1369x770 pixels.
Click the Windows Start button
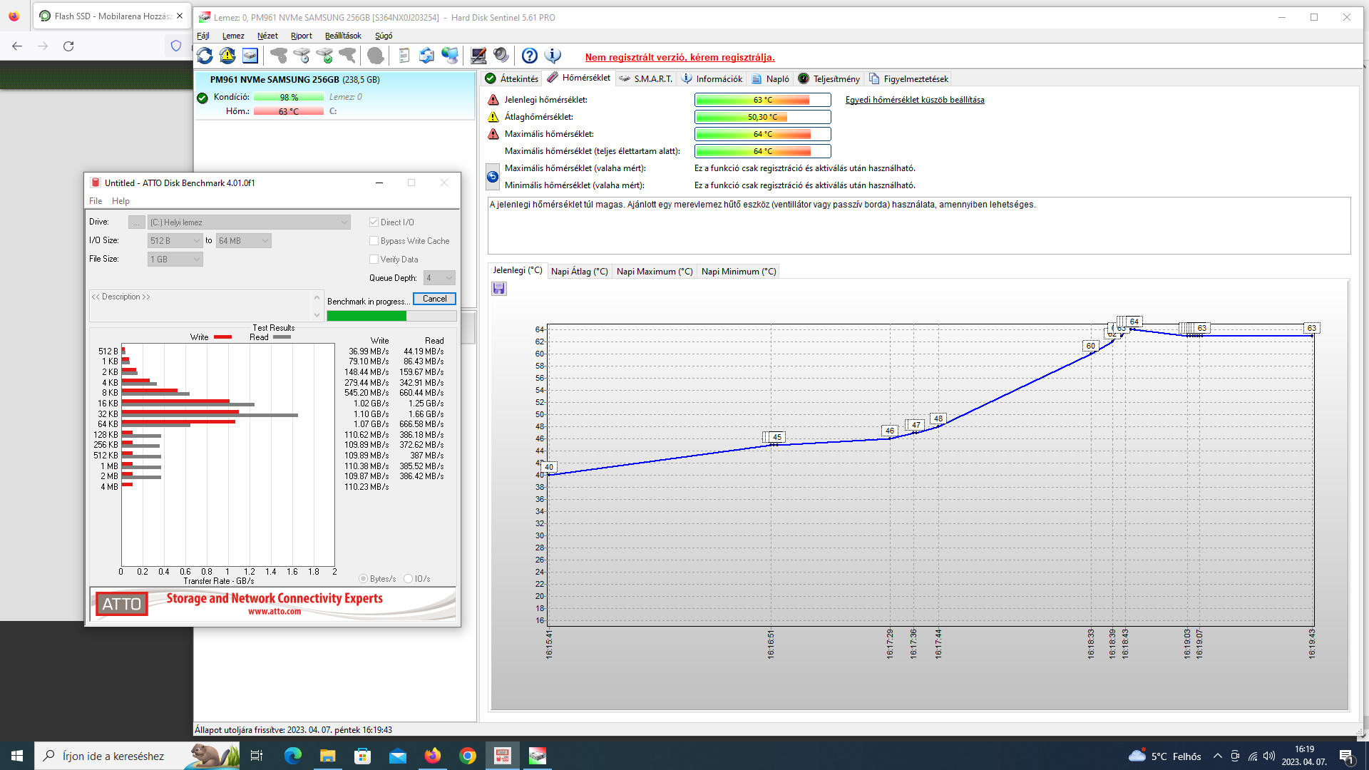17,756
